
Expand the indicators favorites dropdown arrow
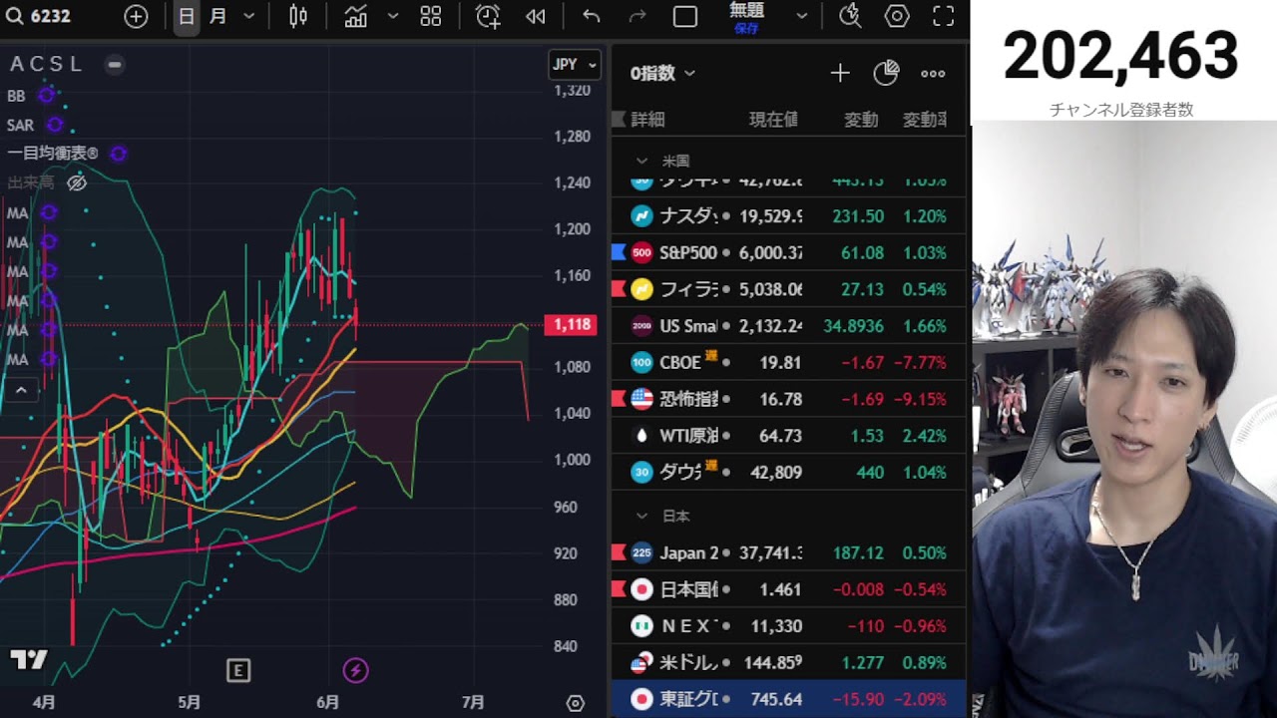coord(393,16)
